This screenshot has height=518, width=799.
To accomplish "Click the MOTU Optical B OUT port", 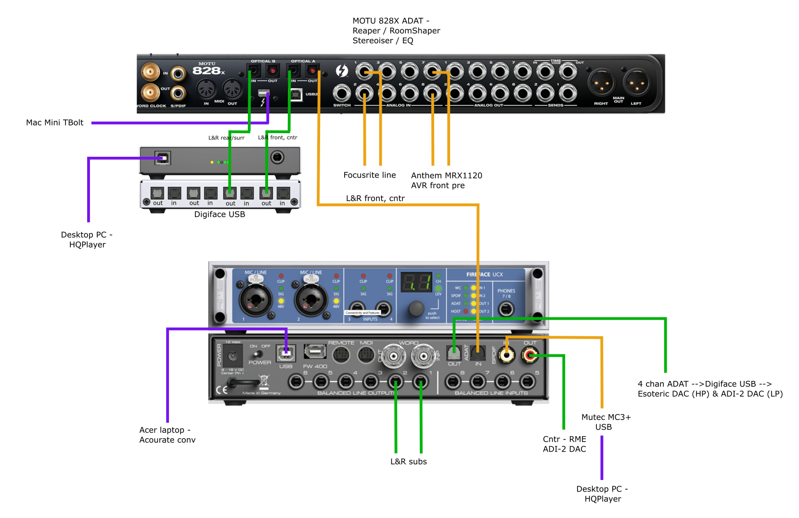I will [273, 71].
